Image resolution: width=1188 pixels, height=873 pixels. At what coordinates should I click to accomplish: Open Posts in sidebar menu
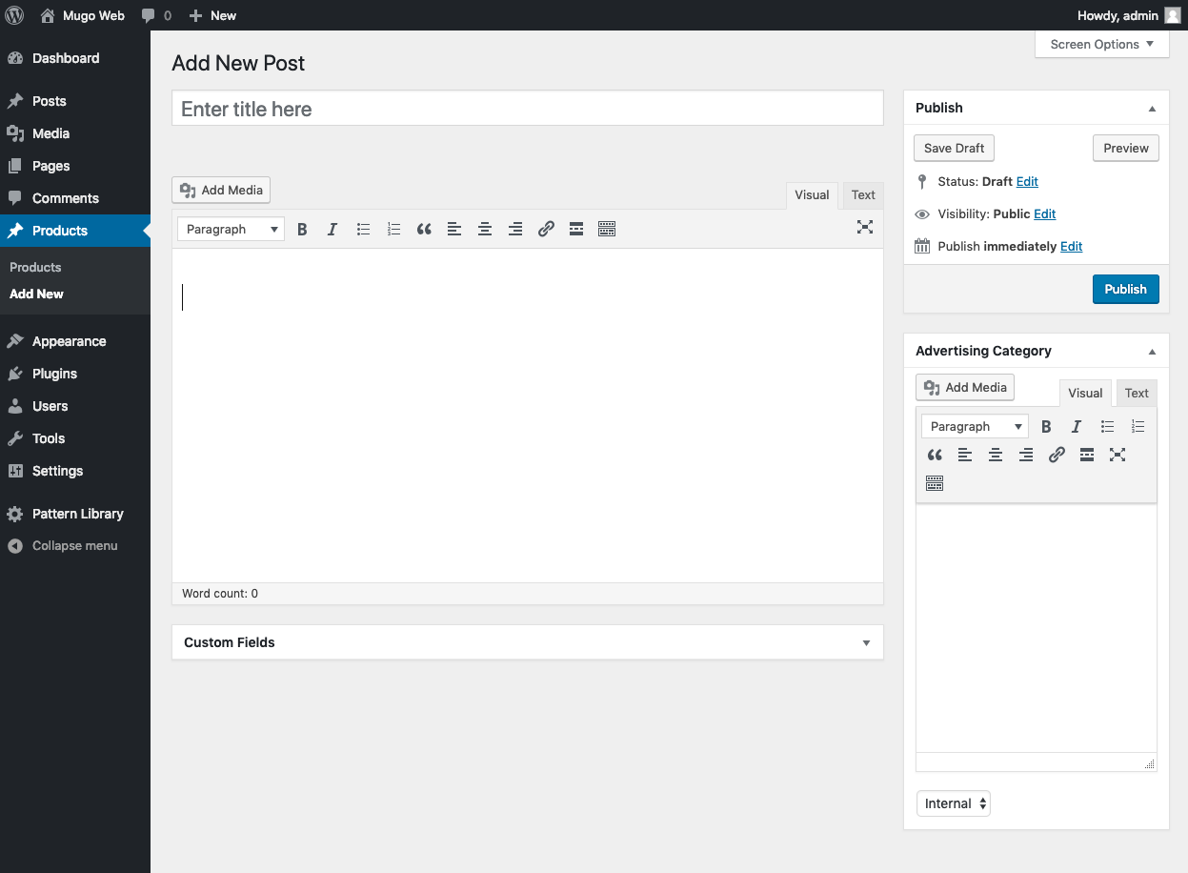click(75, 101)
